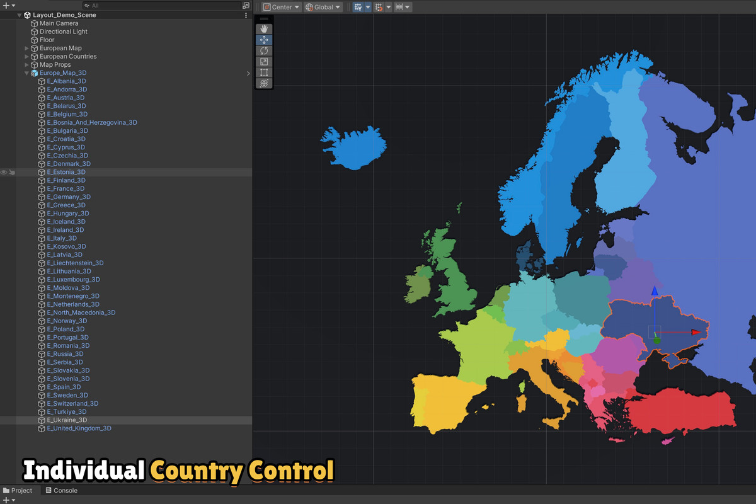The height and width of the screenshot is (504, 756).
Task: Open increment snapping dropdown arrow
Action: [x=408, y=7]
